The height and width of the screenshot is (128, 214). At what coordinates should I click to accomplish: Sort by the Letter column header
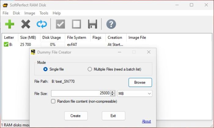pos(9,38)
